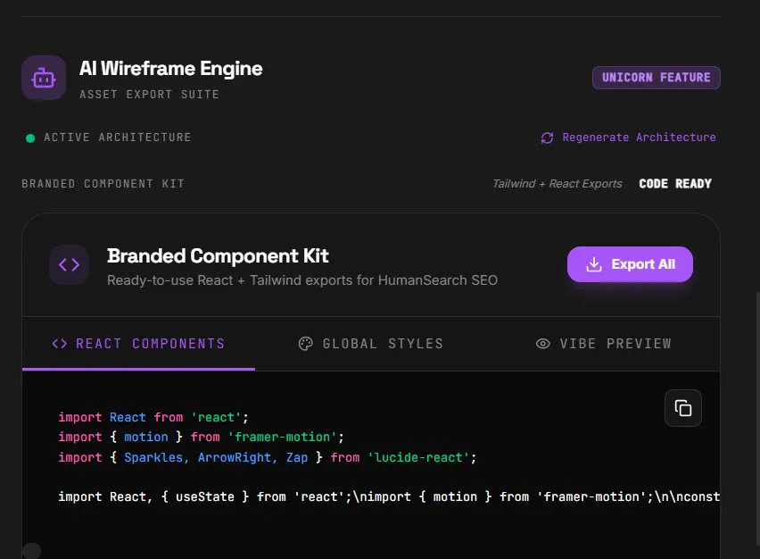The height and width of the screenshot is (559, 760).
Task: Click the download icon inside Export All
Action: pyautogui.click(x=594, y=264)
